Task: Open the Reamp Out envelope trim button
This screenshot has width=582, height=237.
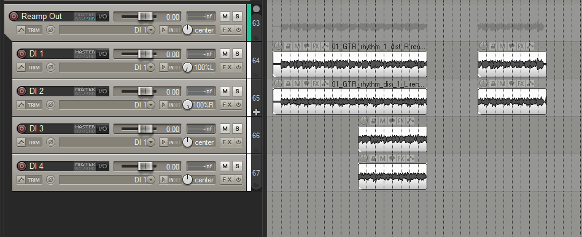Action: (29, 30)
